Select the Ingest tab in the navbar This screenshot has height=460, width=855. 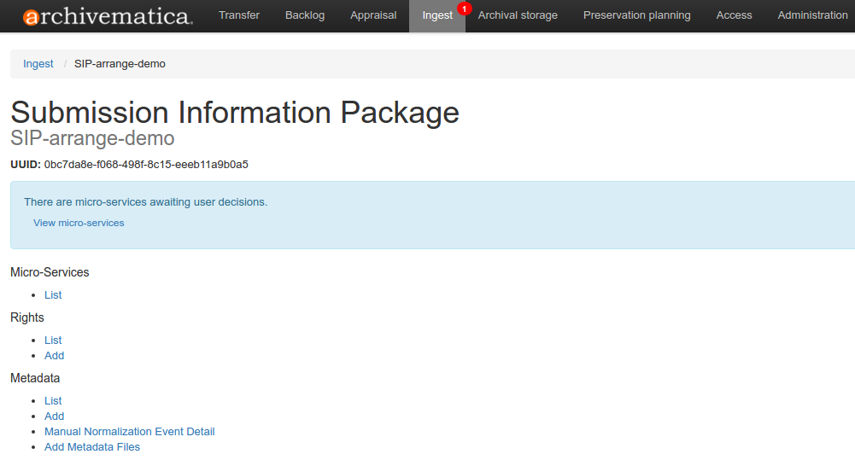click(436, 16)
